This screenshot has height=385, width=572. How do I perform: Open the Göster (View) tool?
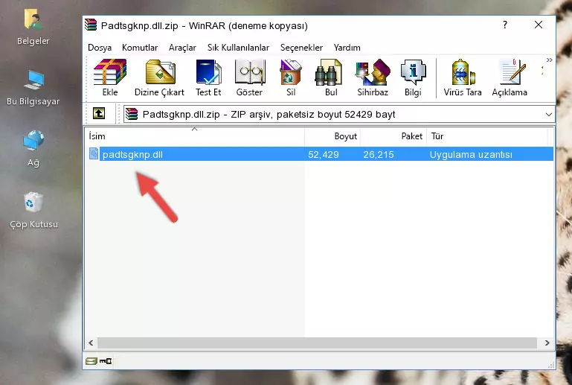point(249,77)
